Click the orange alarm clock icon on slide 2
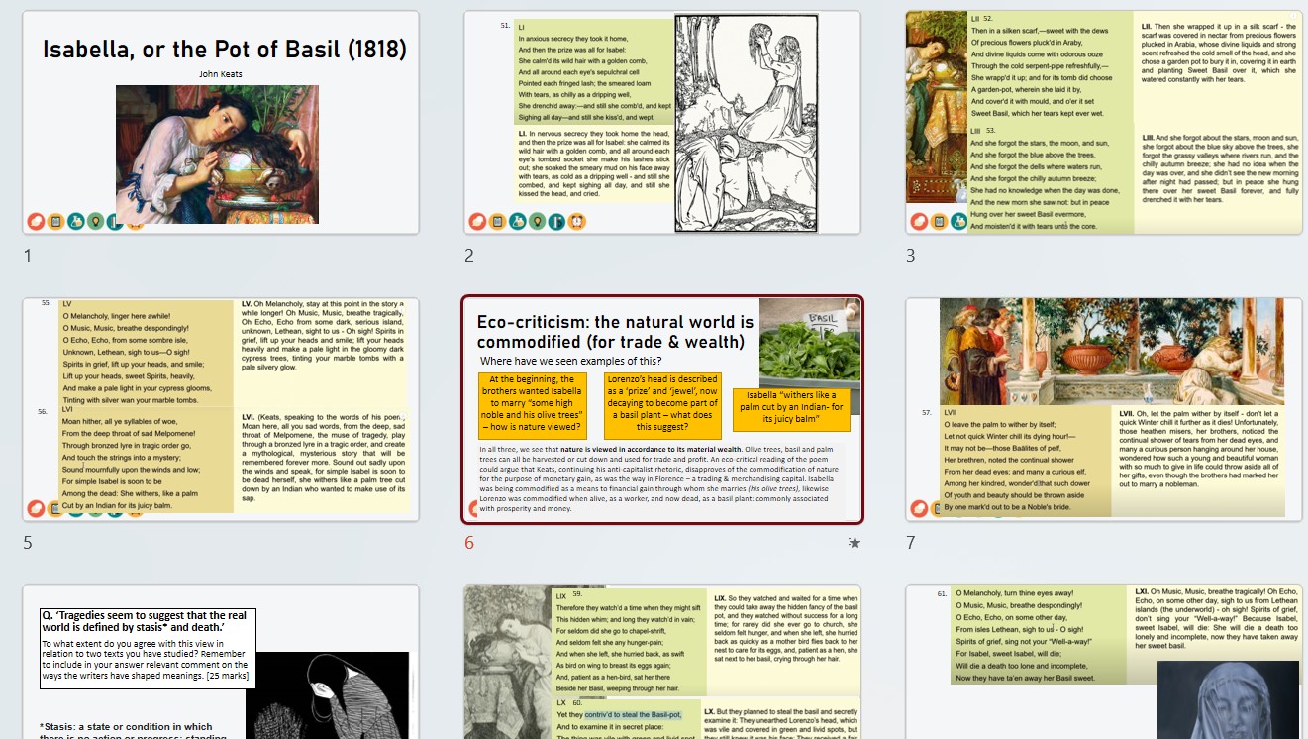The image size is (1308, 739). coord(576,221)
